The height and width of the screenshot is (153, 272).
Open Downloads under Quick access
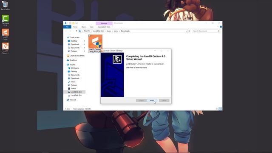point(75,44)
